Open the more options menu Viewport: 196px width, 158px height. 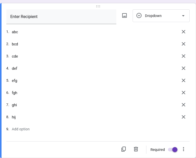point(183,149)
